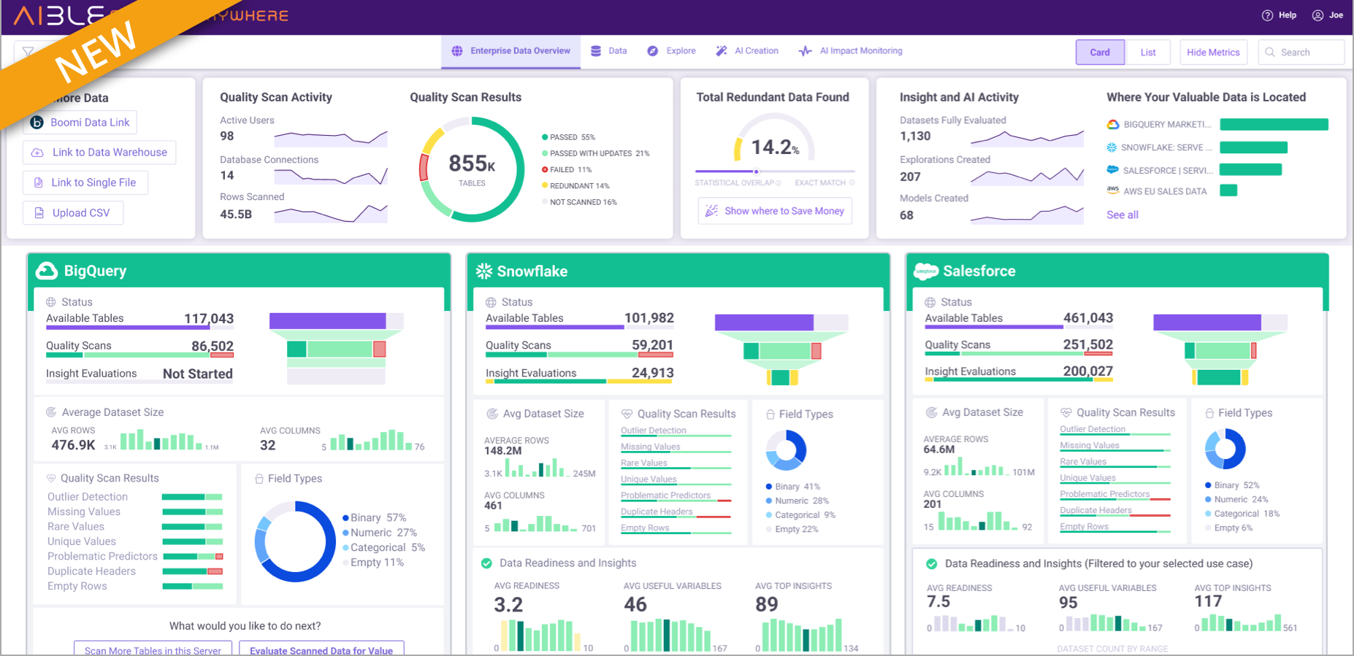Click Snowflake Insight Evaluations value 24,913

(653, 373)
